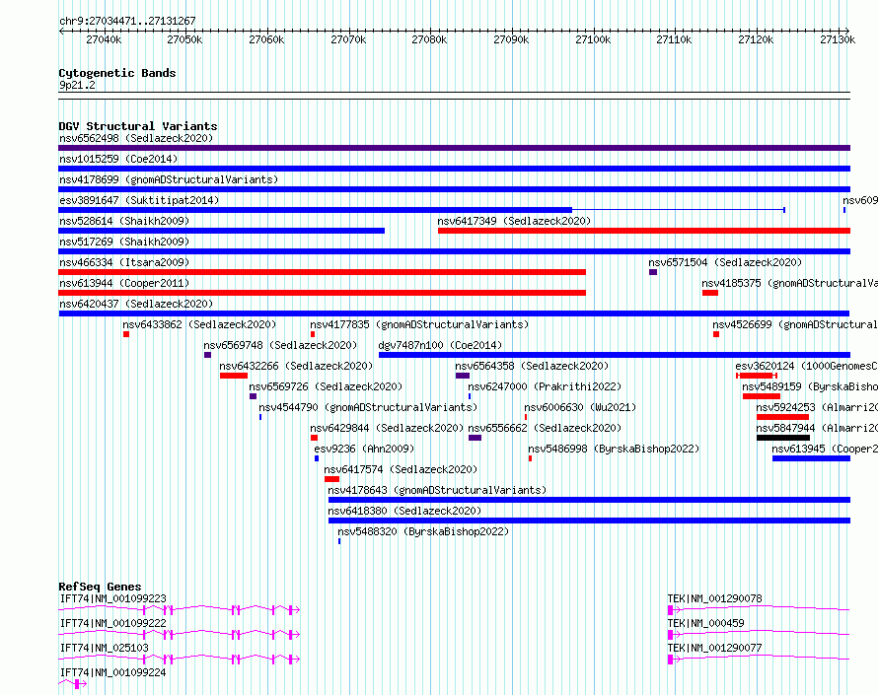Click nsv4544790 gnomADStructuralVariants label
The width and height of the screenshot is (878, 695).
pyautogui.click(x=368, y=407)
